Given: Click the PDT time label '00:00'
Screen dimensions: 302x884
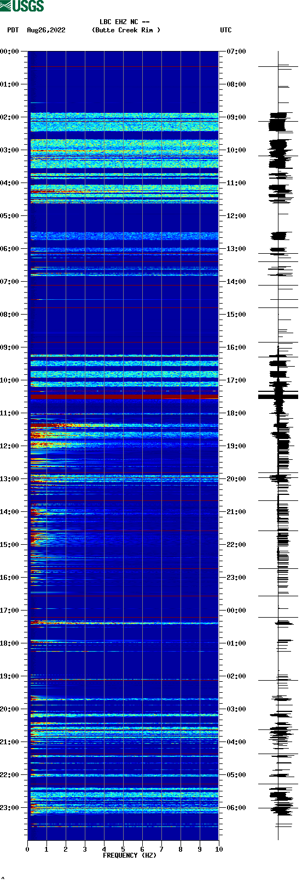Looking at the screenshot, I should 10,52.
